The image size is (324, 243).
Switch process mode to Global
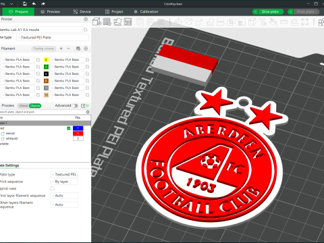[x=24, y=106]
